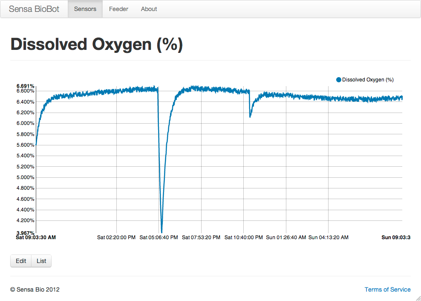Viewport: 421px width, 301px height.
Task: Click the 6.000% y-axis label
Action: tap(26, 123)
